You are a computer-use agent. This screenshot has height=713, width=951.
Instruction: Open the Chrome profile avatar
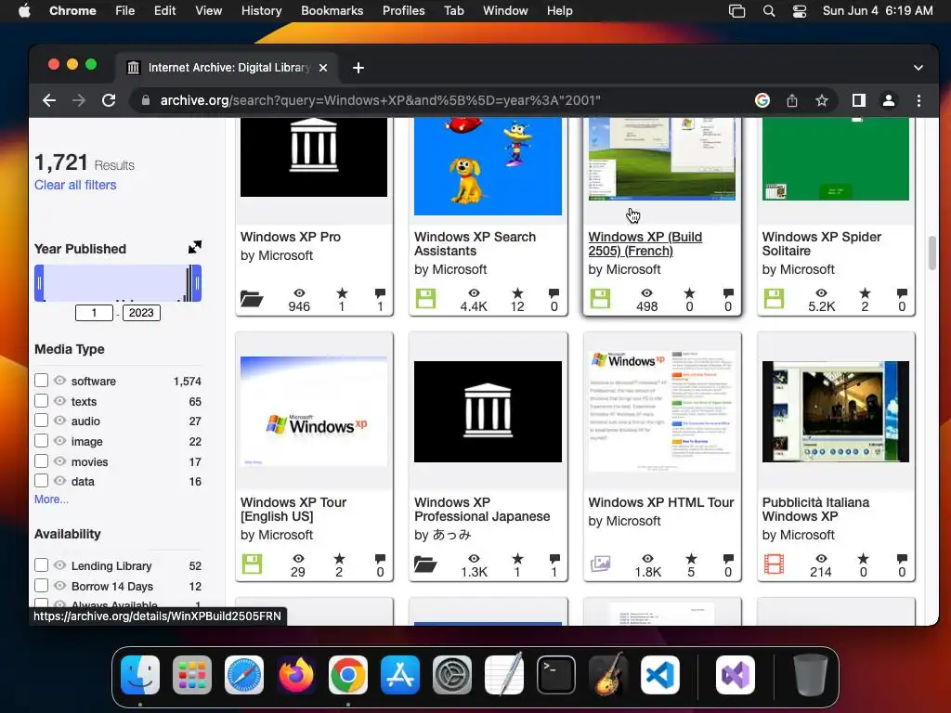tap(889, 100)
